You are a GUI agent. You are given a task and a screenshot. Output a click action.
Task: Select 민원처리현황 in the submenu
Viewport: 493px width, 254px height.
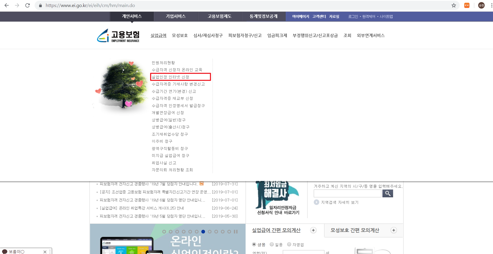click(163, 63)
